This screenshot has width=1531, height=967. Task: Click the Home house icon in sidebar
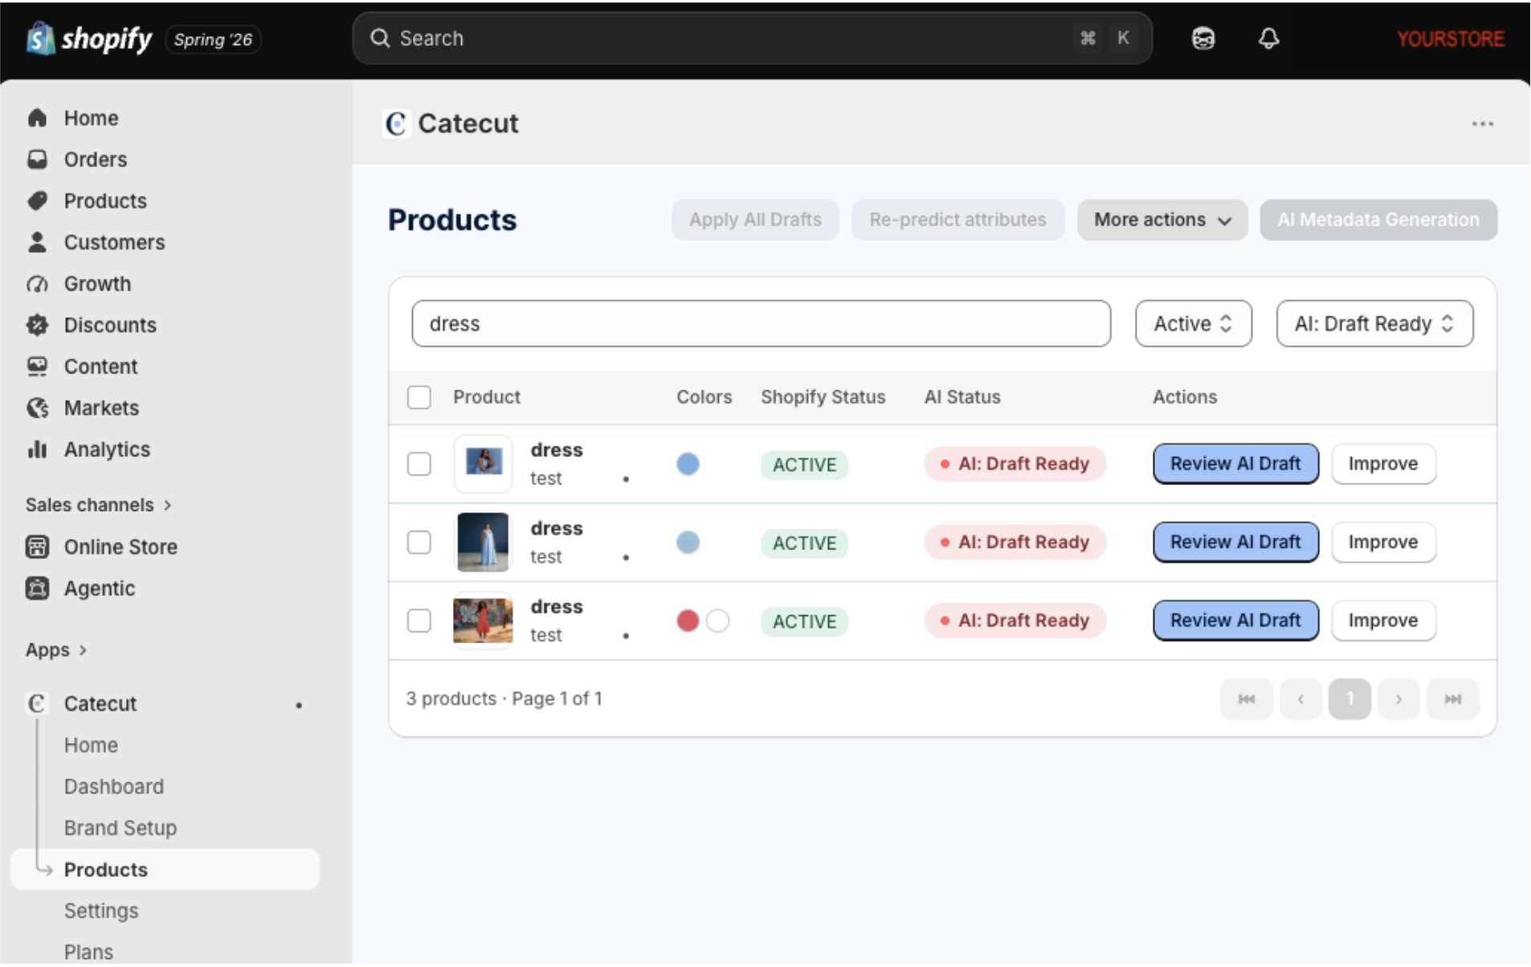[37, 118]
